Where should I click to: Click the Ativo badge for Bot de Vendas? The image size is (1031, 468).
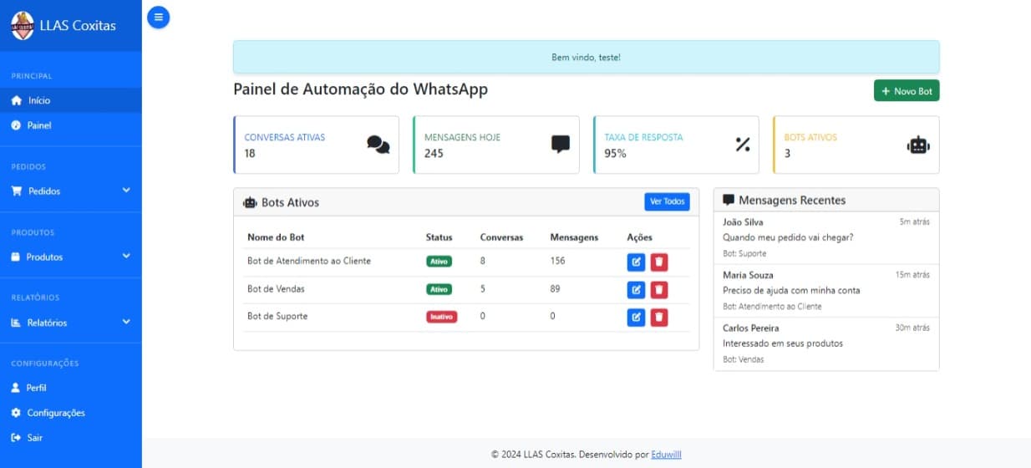click(439, 289)
